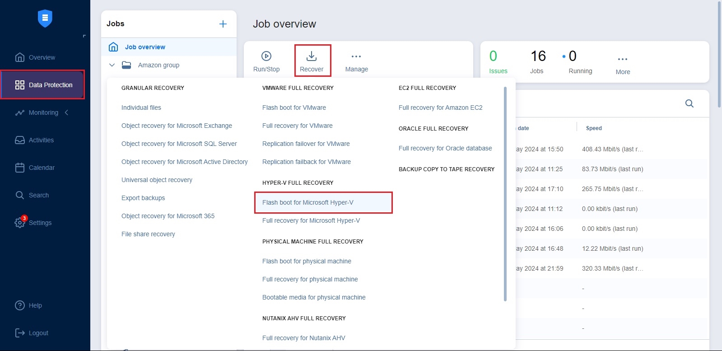Collapse the Amazon group folder
722x351 pixels.
pyautogui.click(x=112, y=65)
